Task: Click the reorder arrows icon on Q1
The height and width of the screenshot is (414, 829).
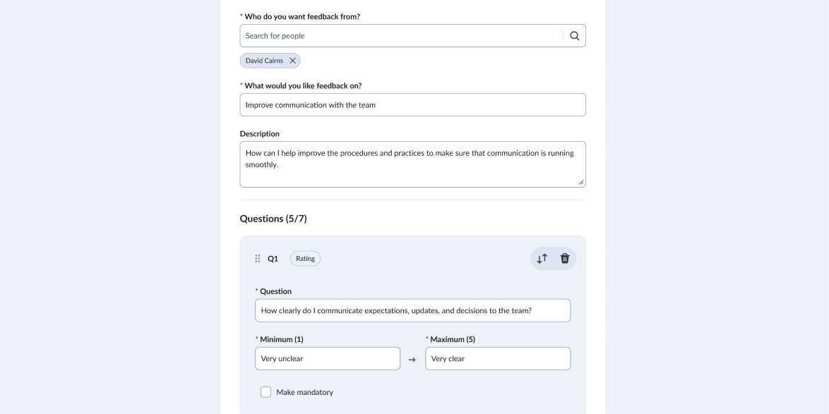Action: 542,259
